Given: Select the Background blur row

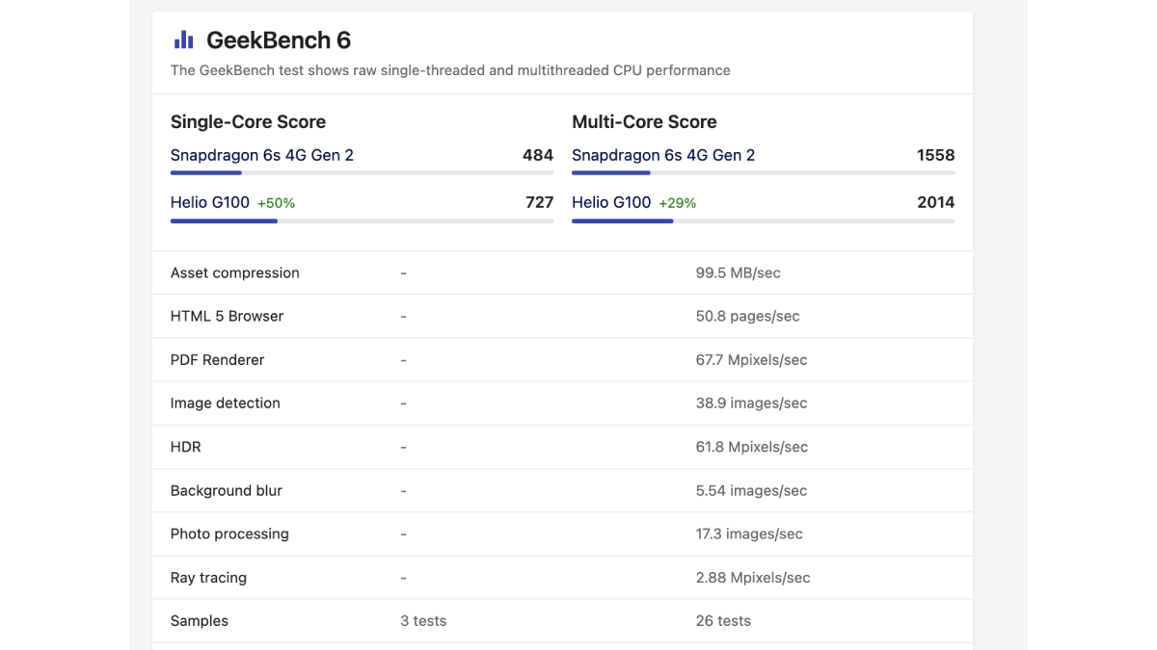Looking at the screenshot, I should 562,490.
